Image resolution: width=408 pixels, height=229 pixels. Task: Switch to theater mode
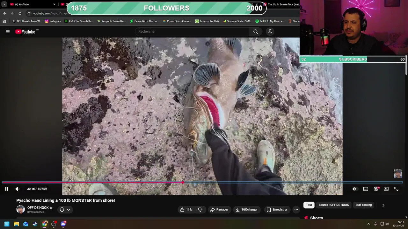click(x=386, y=189)
